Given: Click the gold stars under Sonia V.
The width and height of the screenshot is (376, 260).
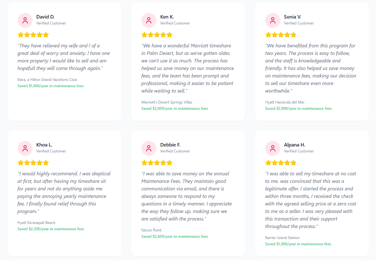Looking at the screenshot, I should click(x=281, y=35).
